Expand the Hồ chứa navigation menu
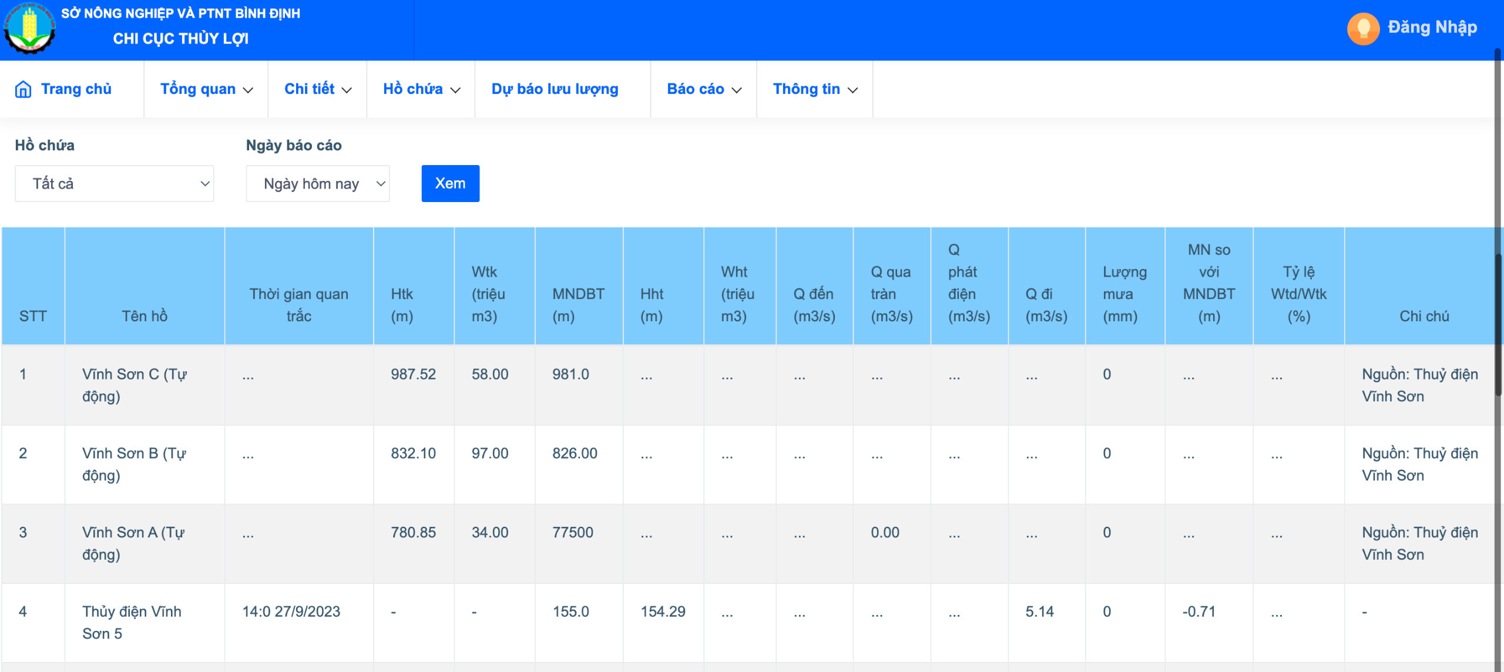This screenshot has height=672, width=1504. [x=413, y=89]
